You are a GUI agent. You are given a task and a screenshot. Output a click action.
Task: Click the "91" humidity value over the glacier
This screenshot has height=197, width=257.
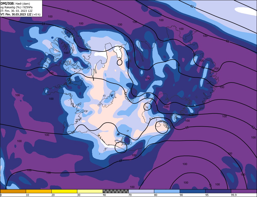tap(112, 95)
